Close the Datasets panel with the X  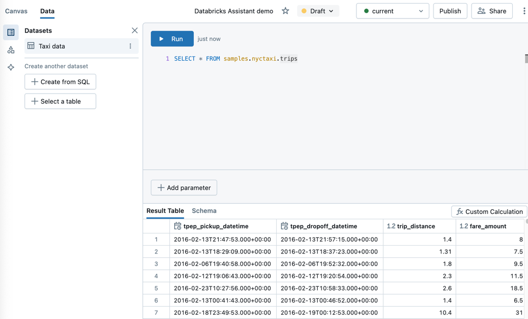coord(135,31)
